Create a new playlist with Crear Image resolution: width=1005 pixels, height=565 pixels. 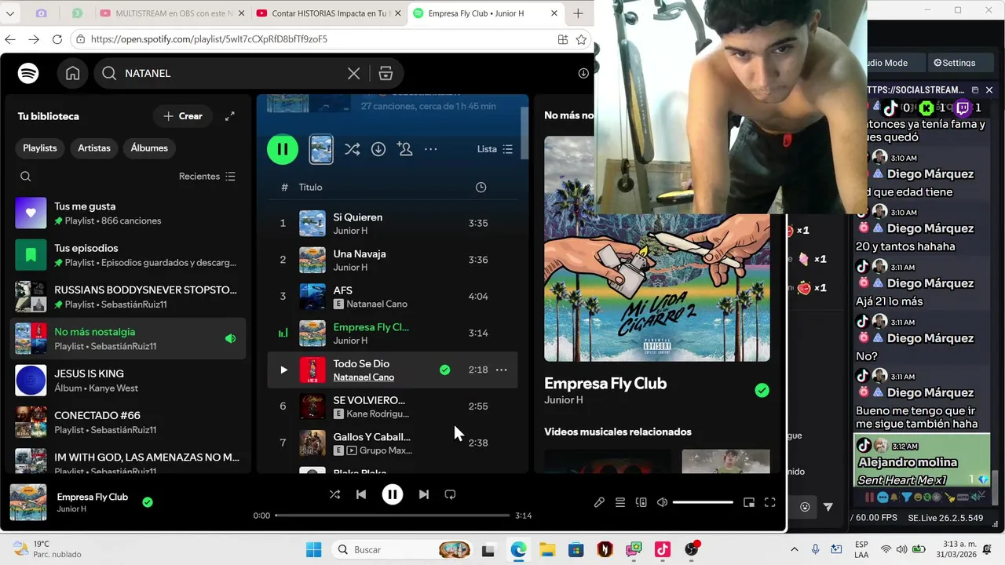click(183, 116)
